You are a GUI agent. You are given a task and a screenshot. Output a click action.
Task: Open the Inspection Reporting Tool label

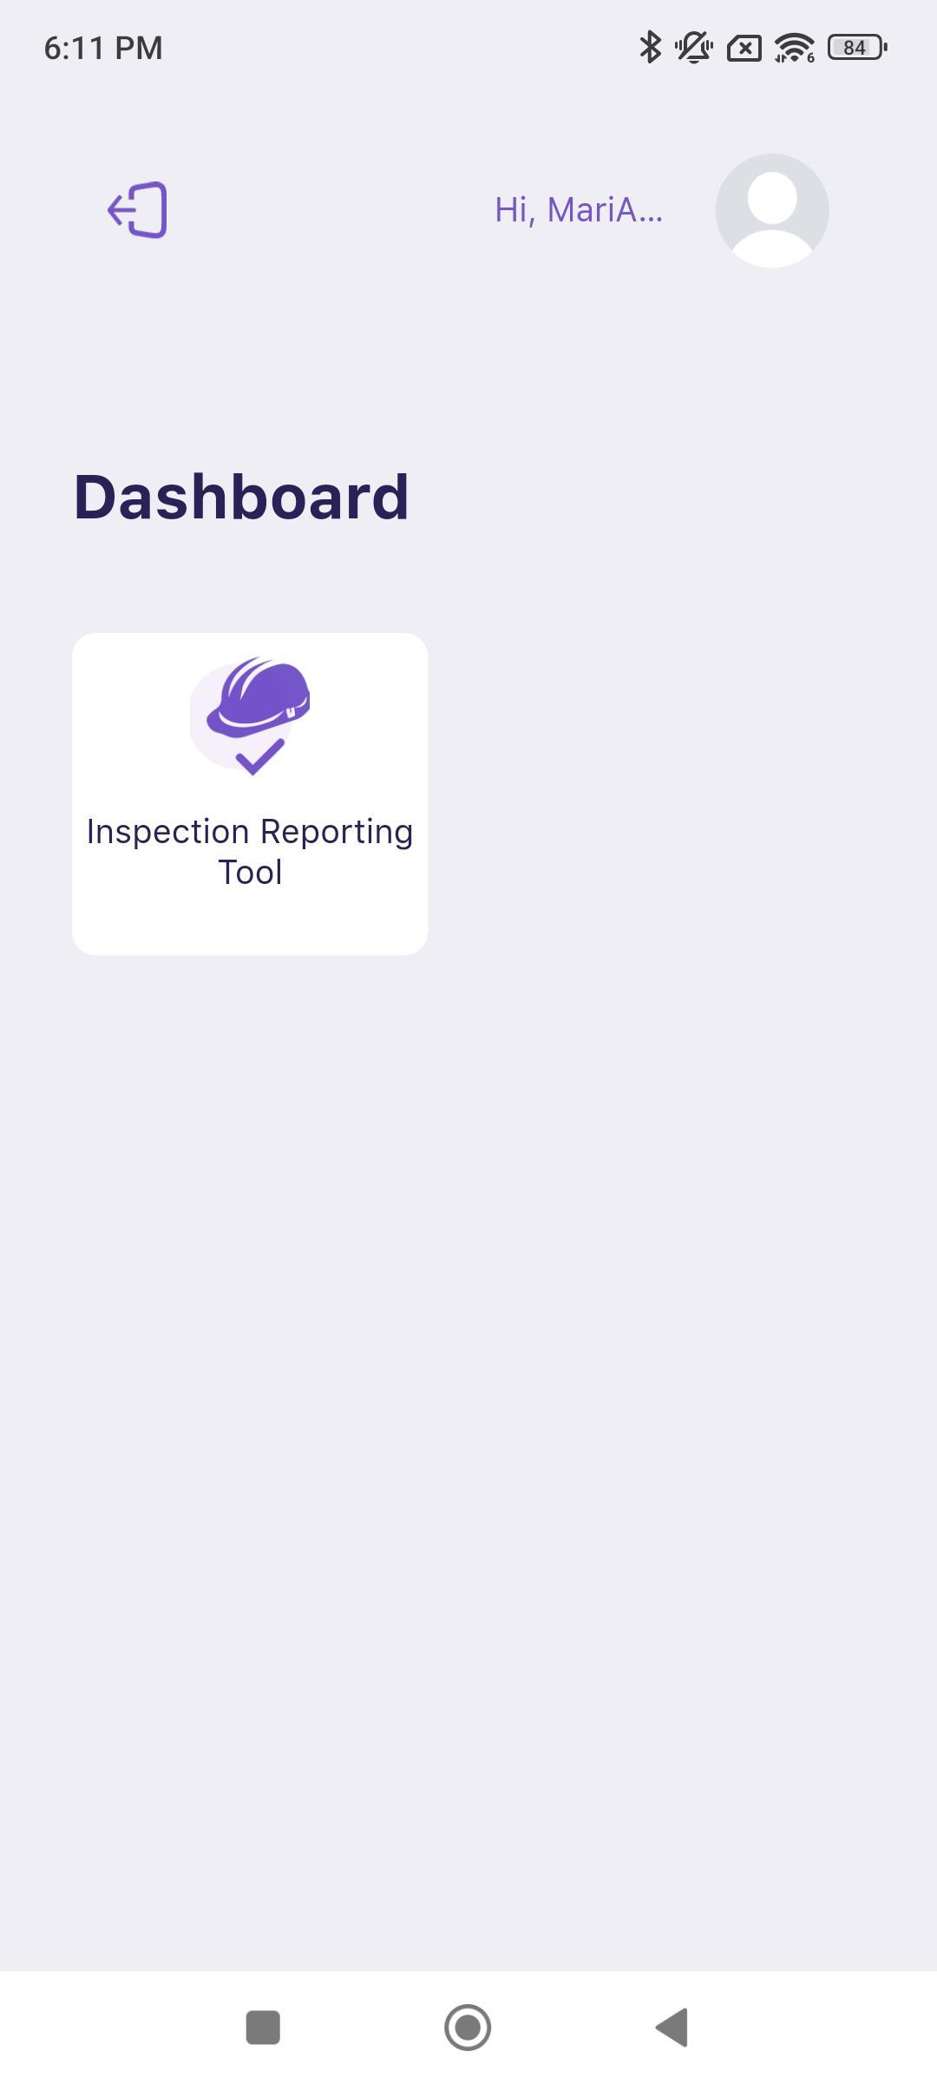point(250,852)
